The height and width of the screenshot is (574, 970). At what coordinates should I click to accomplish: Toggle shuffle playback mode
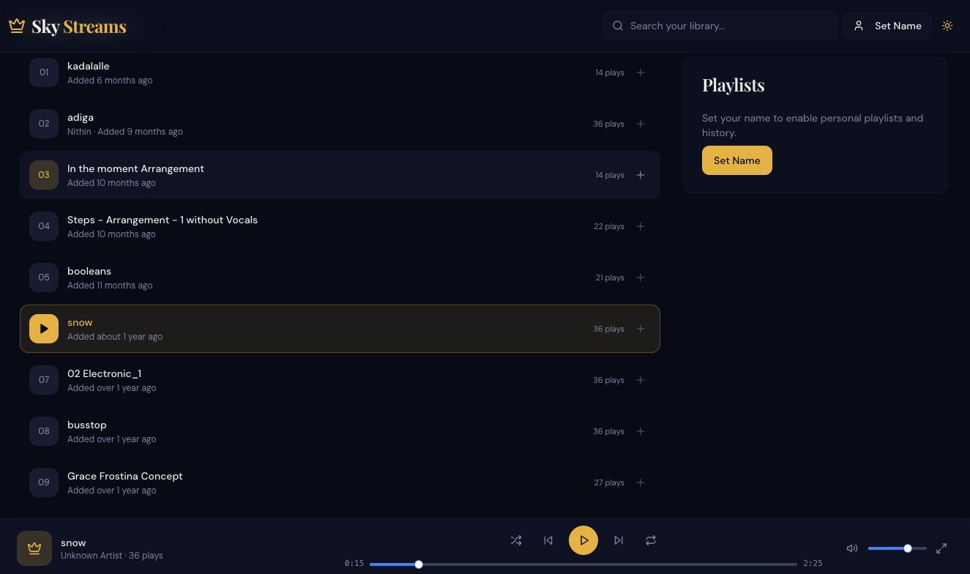click(516, 540)
